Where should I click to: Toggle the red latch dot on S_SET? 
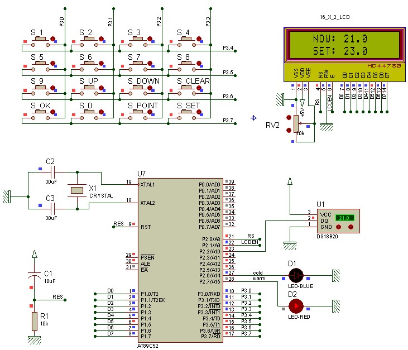(199, 112)
